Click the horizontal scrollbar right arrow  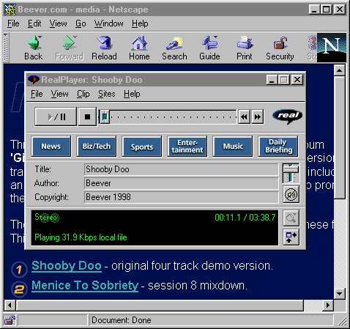coord(328,306)
